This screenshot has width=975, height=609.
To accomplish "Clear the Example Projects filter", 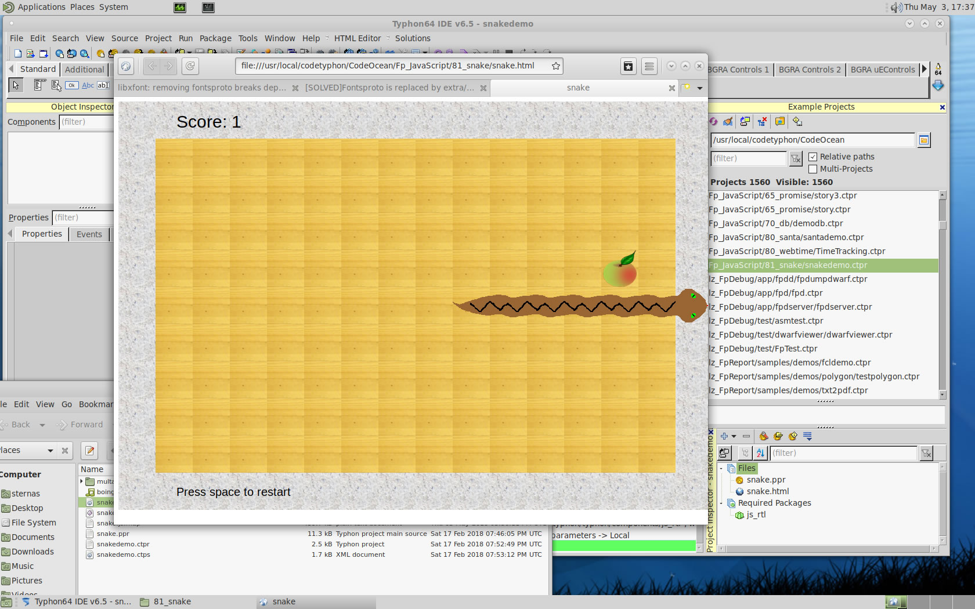I will 796,158.
